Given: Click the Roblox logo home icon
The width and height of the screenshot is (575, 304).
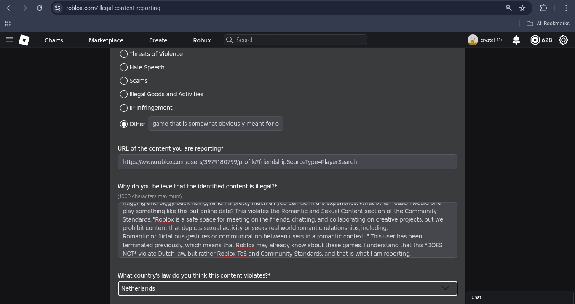Looking at the screenshot, I should 24,40.
